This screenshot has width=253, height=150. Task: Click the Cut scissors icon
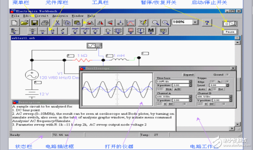click(57, 23)
